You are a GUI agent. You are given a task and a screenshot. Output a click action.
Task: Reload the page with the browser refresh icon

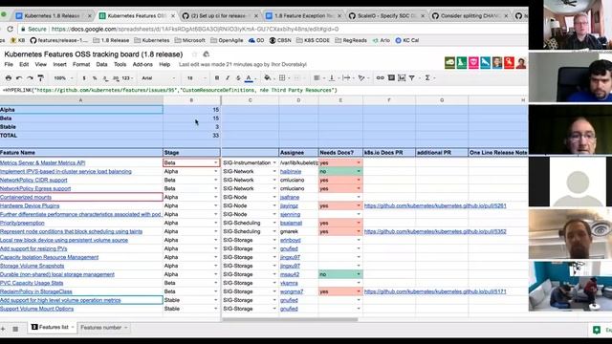click(11, 29)
